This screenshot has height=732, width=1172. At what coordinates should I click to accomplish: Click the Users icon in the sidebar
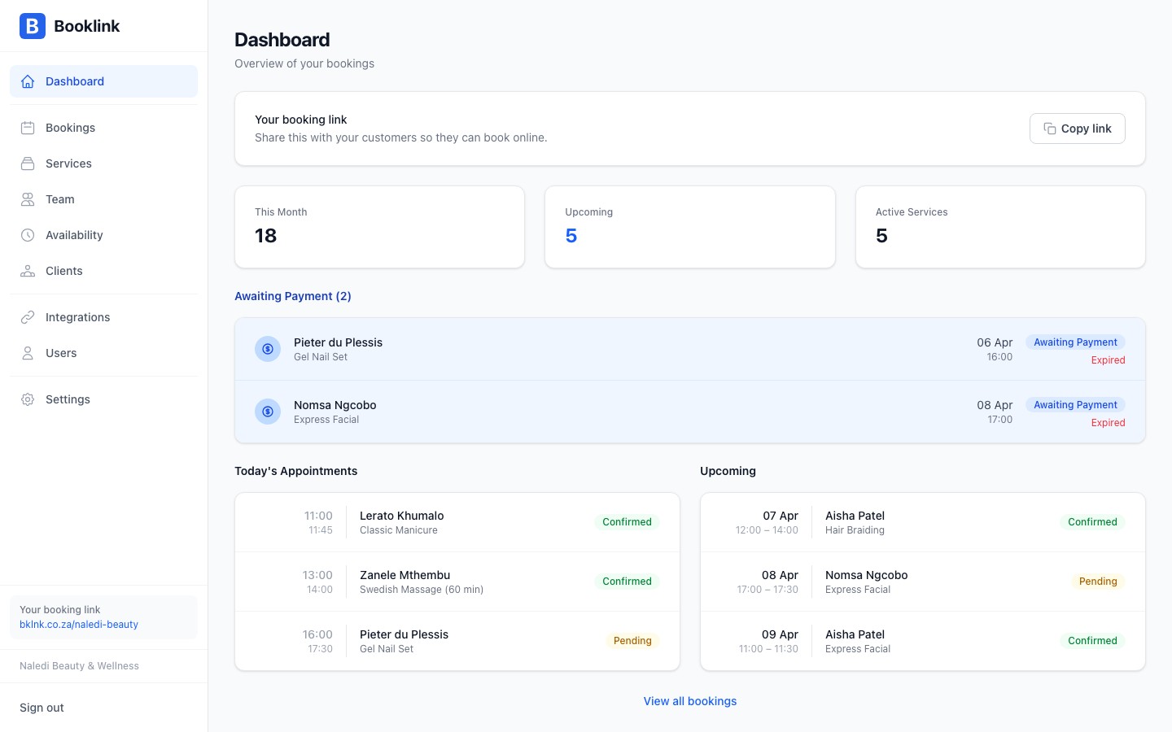point(28,353)
